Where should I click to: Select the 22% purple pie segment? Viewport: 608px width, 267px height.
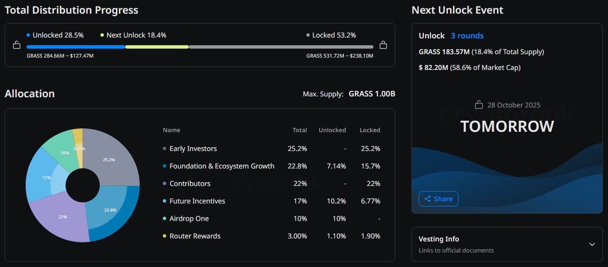tap(63, 217)
